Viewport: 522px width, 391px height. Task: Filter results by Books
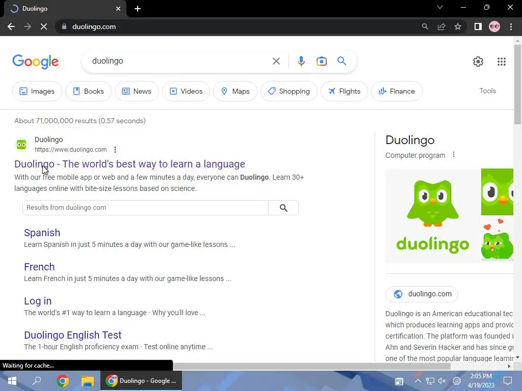[x=88, y=91]
